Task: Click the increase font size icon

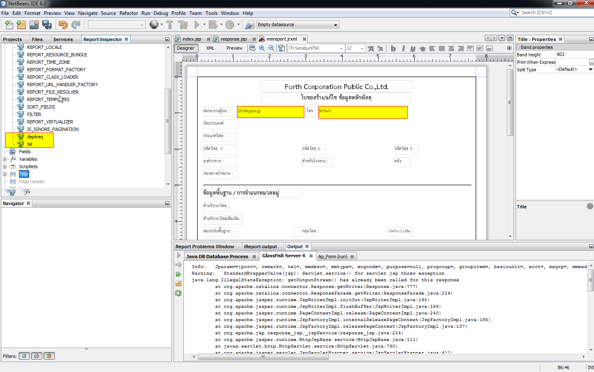Action: point(371,48)
